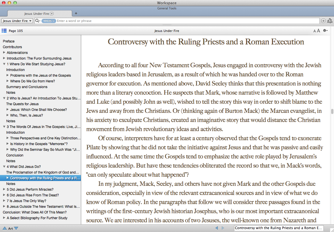Open the gear display settings menu
This screenshot has width=334, height=232.
(325, 31)
